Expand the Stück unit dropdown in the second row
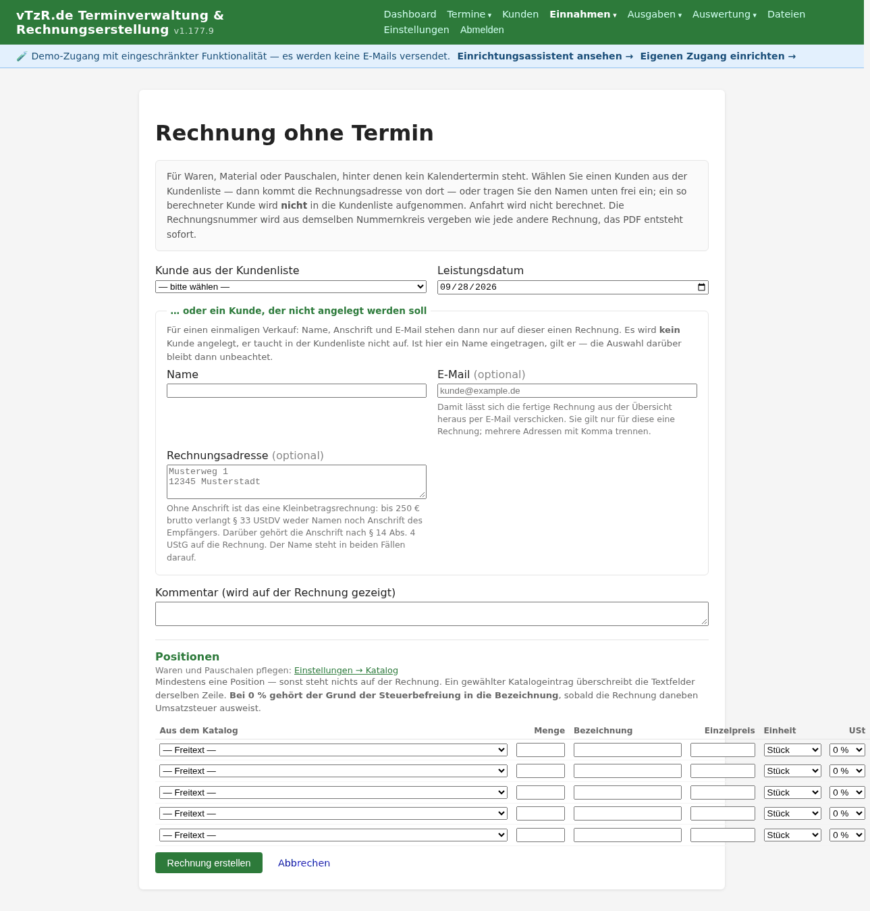This screenshot has width=870, height=911. [792, 771]
